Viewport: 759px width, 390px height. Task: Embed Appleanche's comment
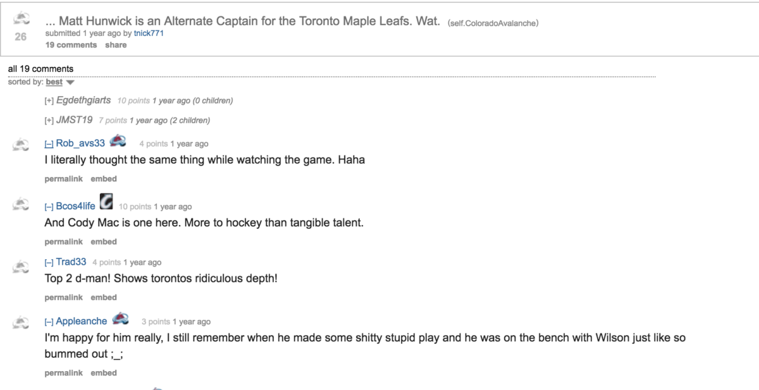pyautogui.click(x=104, y=373)
